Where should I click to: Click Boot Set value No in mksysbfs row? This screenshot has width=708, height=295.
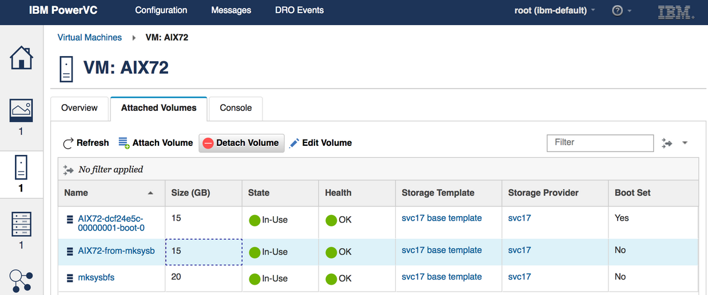[x=621, y=277]
